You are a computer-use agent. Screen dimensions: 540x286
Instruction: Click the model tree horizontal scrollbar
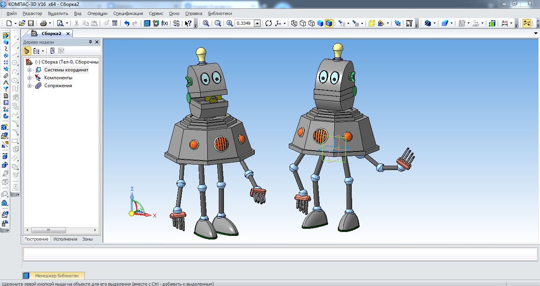coord(62,230)
